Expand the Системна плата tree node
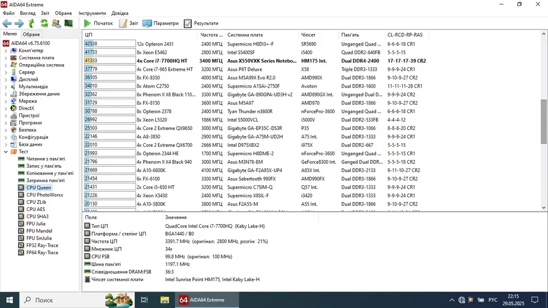548x308 pixels. [x=6, y=58]
